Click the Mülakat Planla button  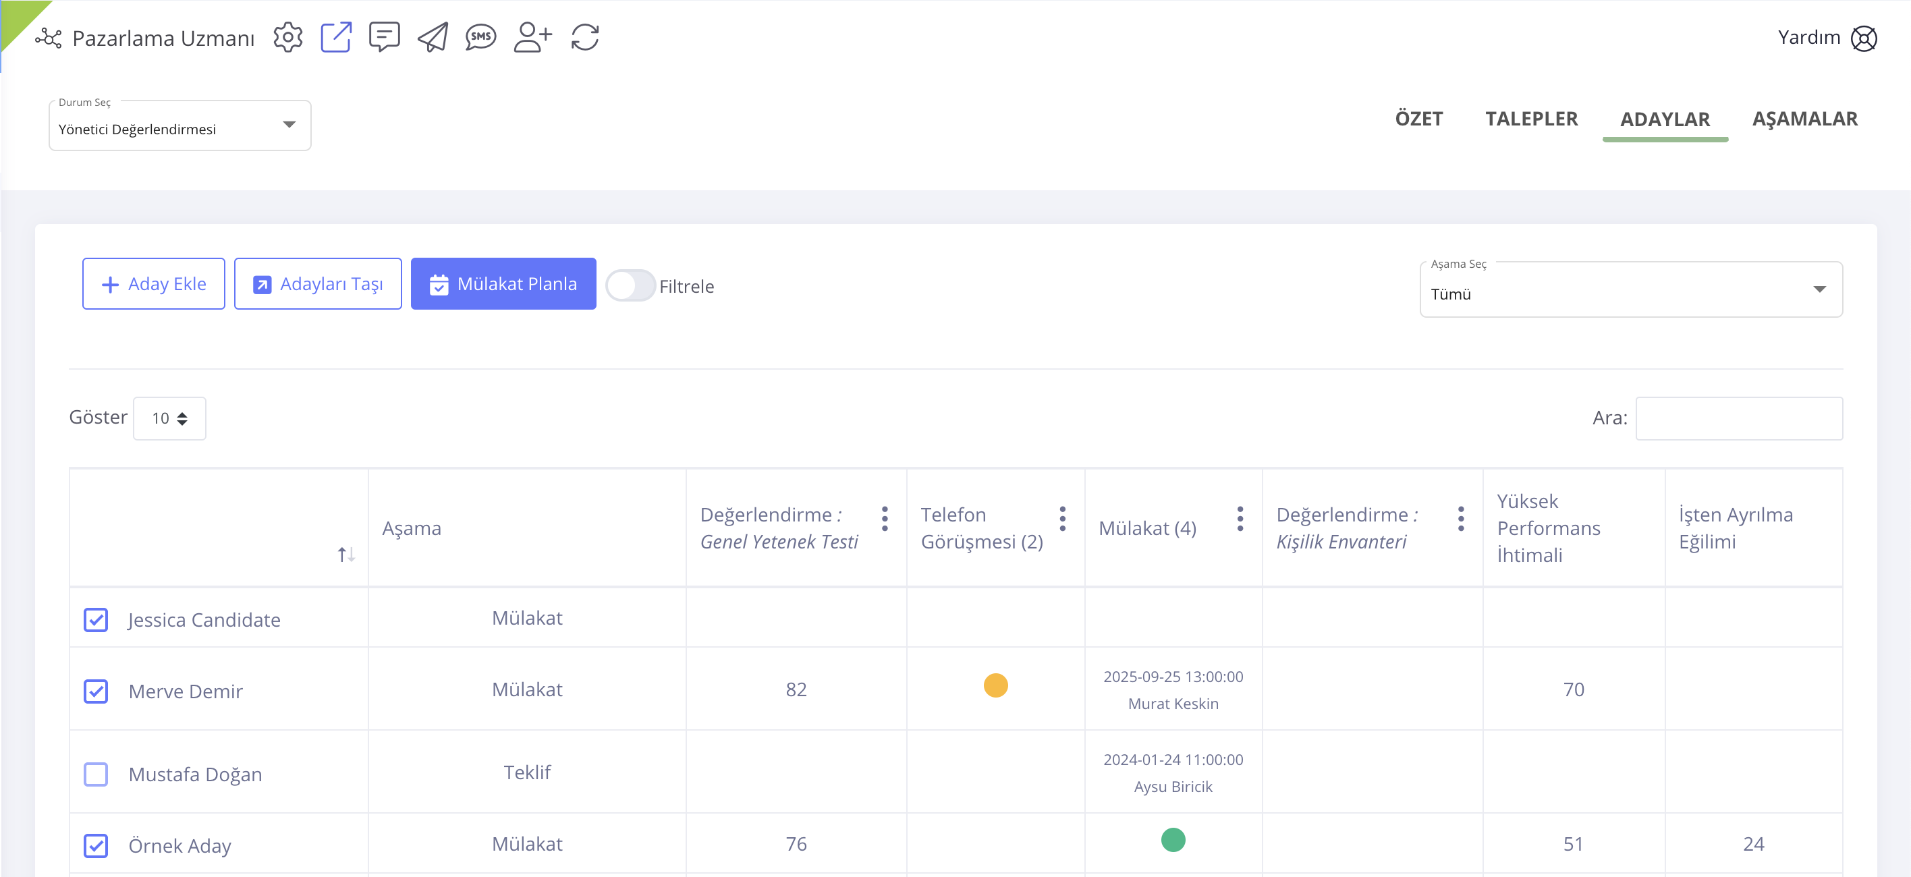503,284
